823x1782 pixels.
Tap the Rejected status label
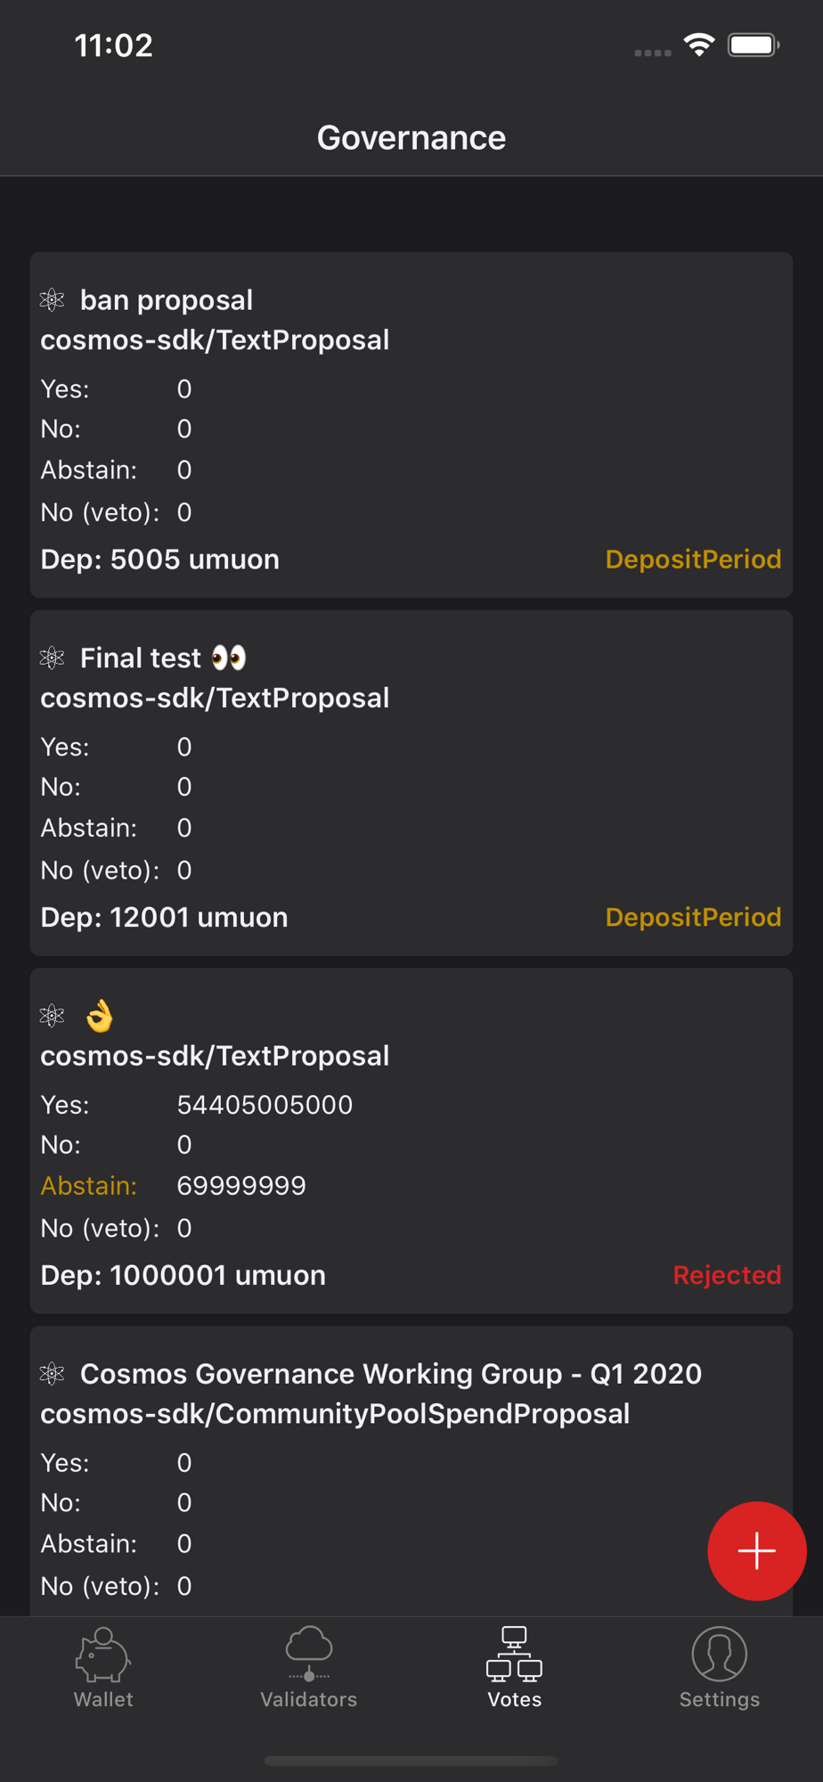point(727,1276)
